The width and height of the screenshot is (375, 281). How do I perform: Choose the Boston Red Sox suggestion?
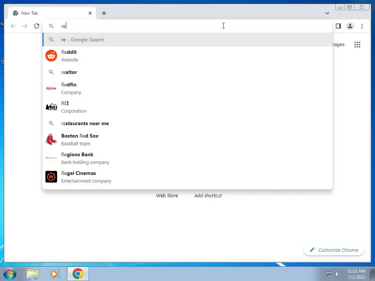coord(187,139)
